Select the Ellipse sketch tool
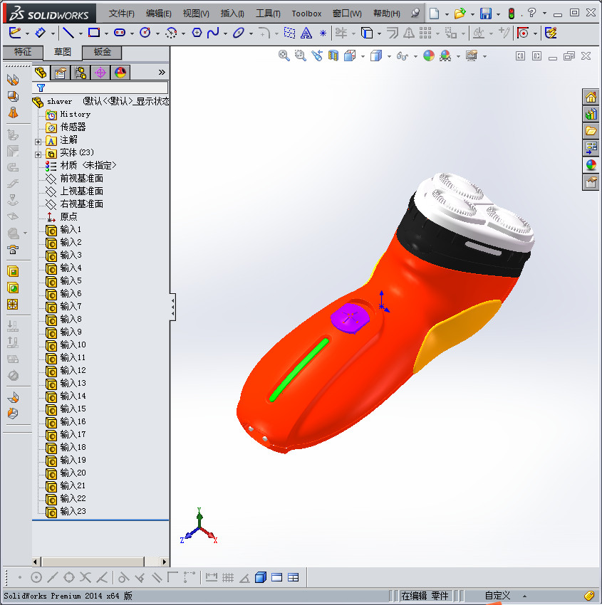Image resolution: width=602 pixels, height=605 pixels. (x=238, y=33)
